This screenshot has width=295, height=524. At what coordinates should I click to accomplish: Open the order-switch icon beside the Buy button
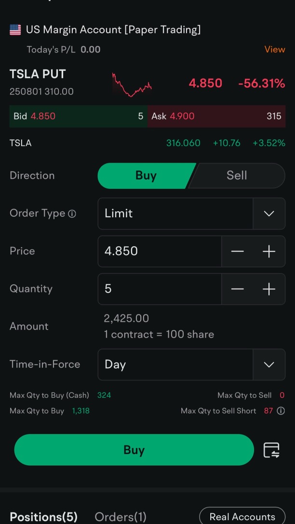[271, 450]
